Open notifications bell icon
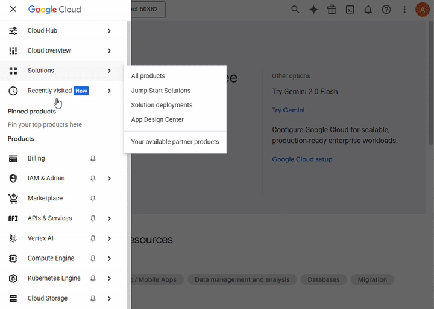 (368, 10)
